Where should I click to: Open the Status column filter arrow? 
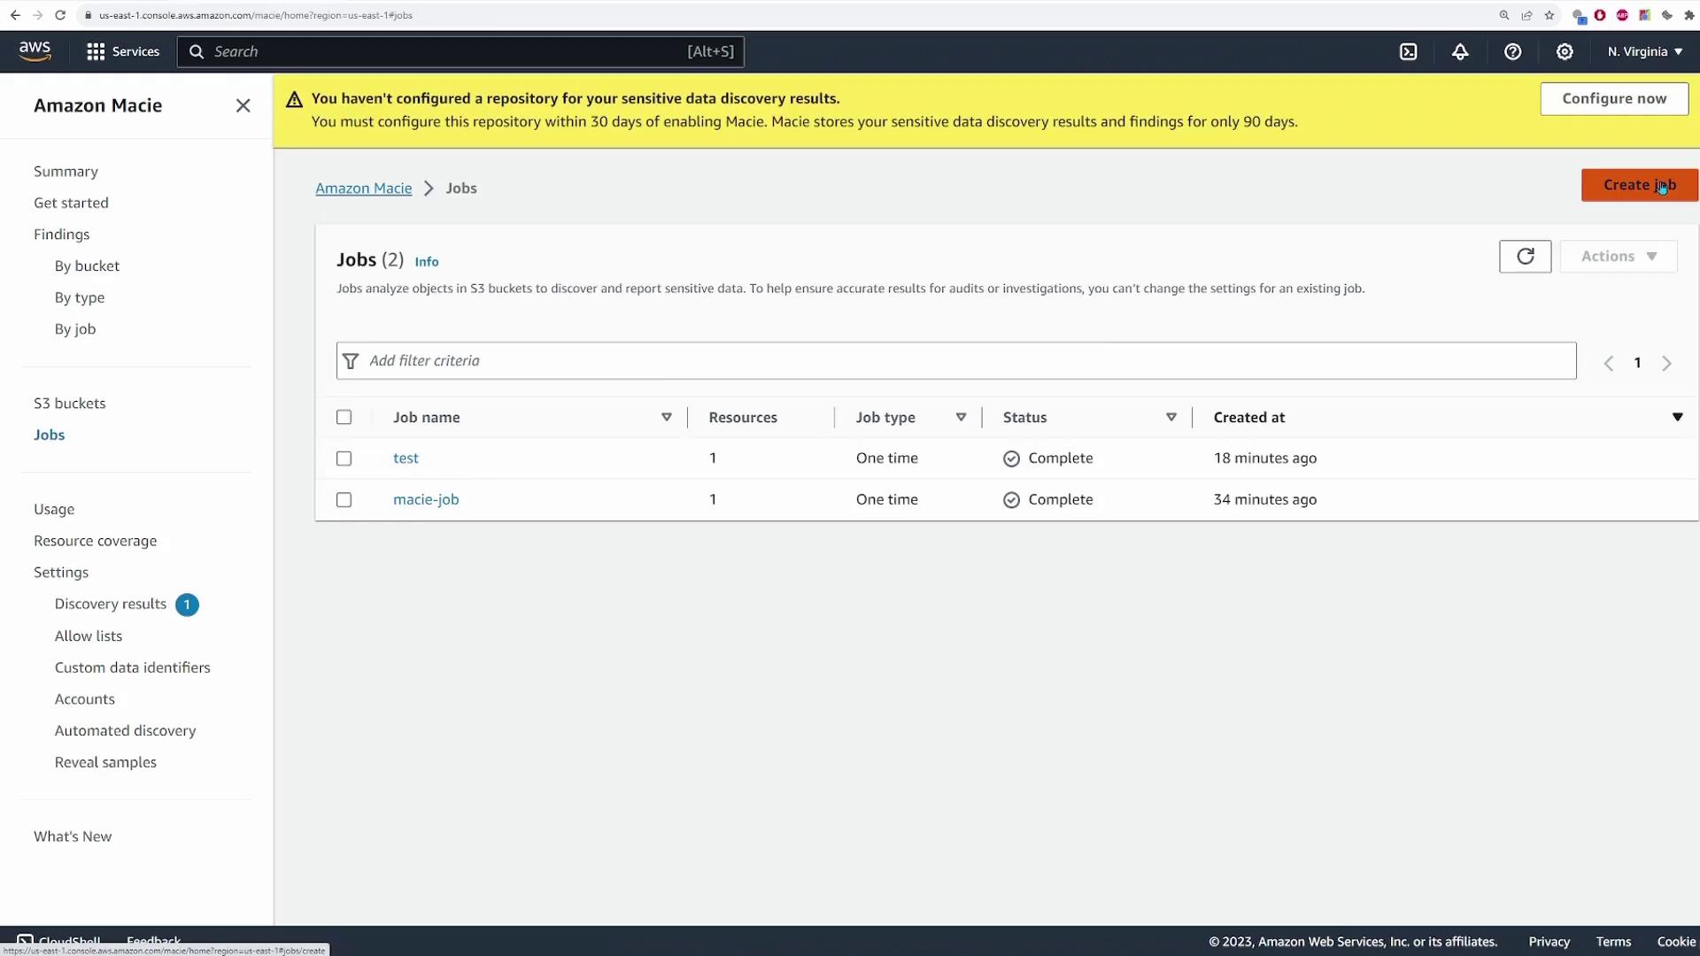point(1171,418)
